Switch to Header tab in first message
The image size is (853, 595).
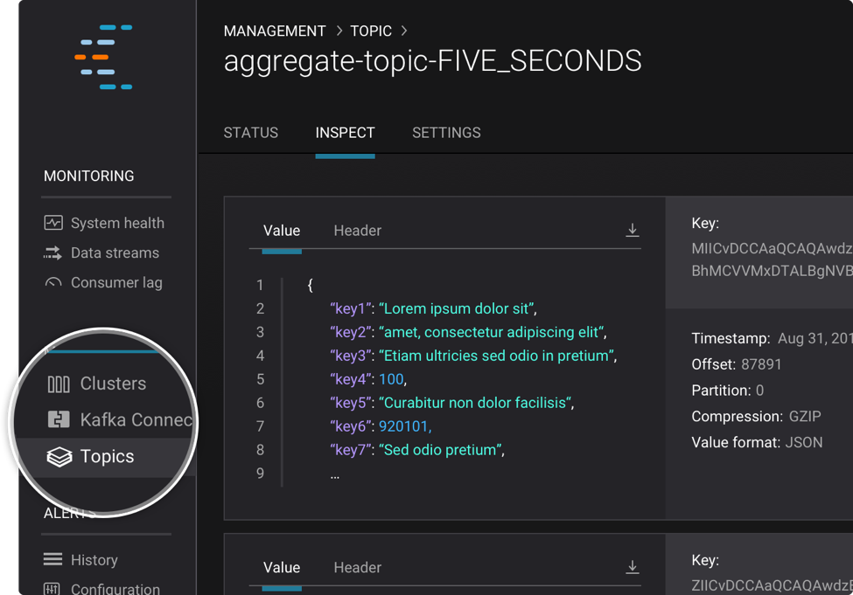[358, 231]
